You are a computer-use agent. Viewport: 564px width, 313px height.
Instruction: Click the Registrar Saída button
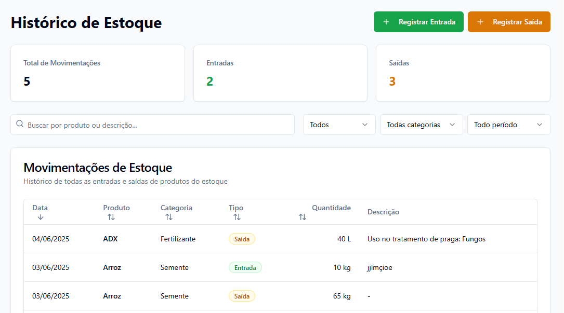(x=509, y=22)
